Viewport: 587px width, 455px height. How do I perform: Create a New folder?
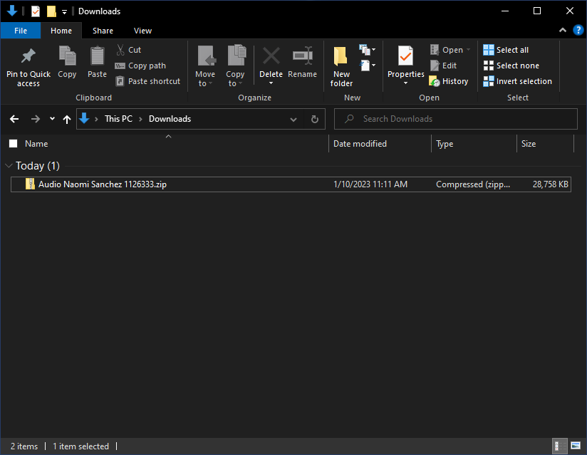coord(341,67)
